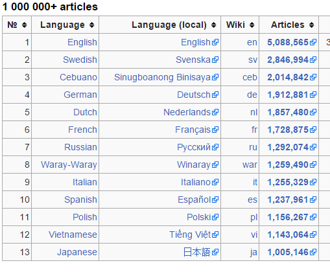Click sort arrows beside Wiki header
The image size is (330, 274).
252,25
